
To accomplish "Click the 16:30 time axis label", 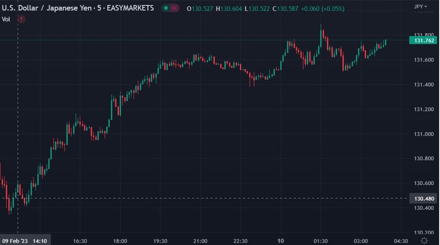I will click(80, 241).
